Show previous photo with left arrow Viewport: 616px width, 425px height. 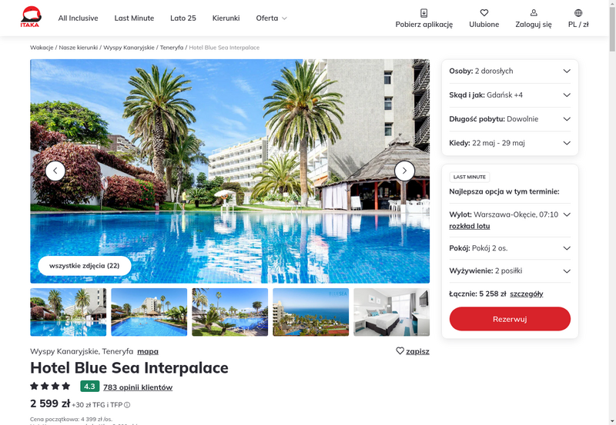click(55, 171)
